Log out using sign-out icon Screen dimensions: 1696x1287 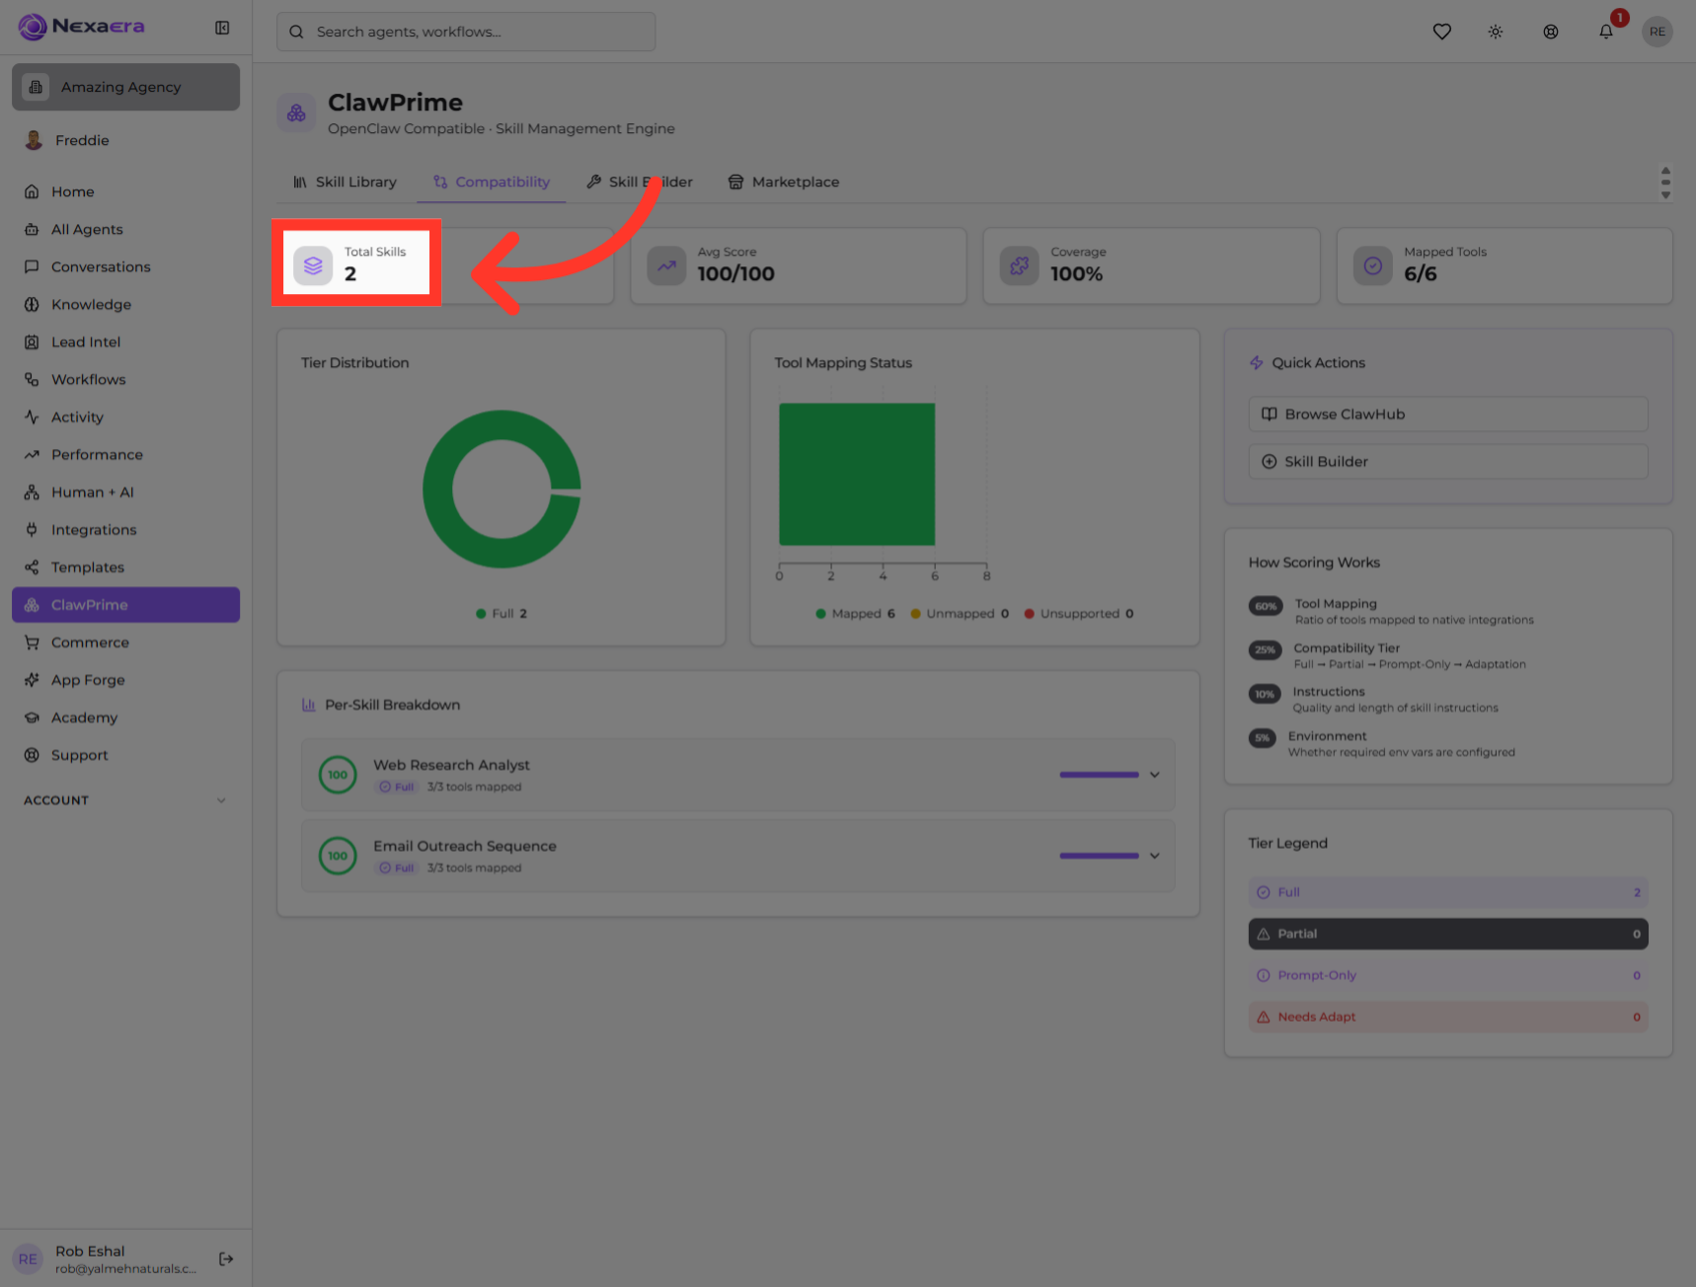pyautogui.click(x=226, y=1258)
